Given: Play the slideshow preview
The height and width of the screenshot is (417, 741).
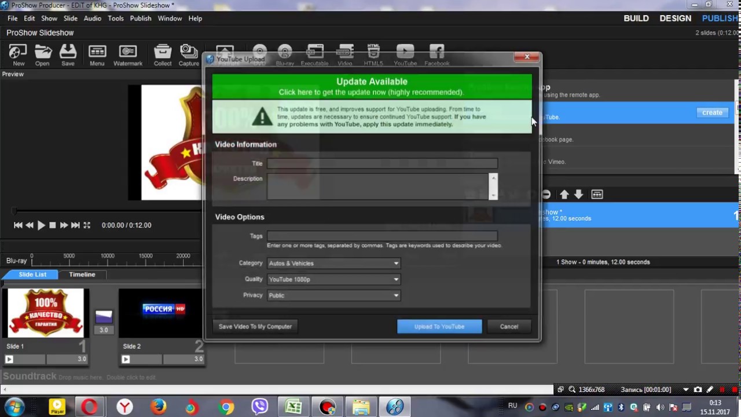Looking at the screenshot, I should [41, 225].
